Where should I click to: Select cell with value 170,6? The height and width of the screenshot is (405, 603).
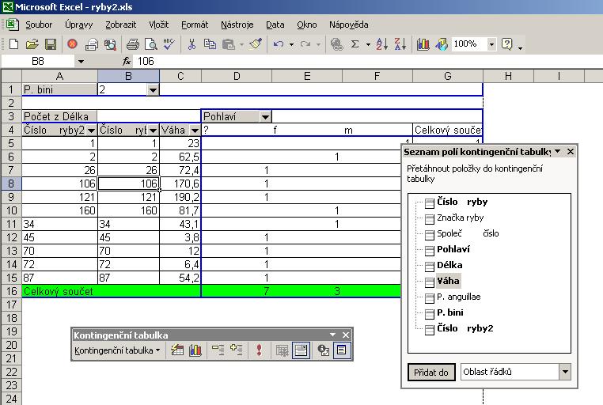pos(180,184)
